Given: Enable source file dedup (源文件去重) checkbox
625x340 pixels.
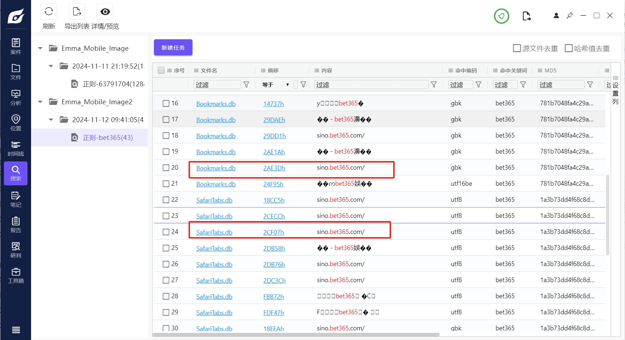Looking at the screenshot, I should coord(517,48).
